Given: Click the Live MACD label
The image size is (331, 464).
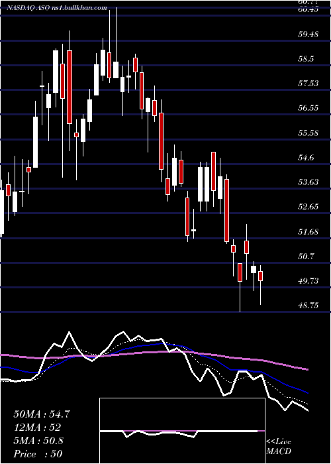Looking at the screenshot, I should coord(279,447).
